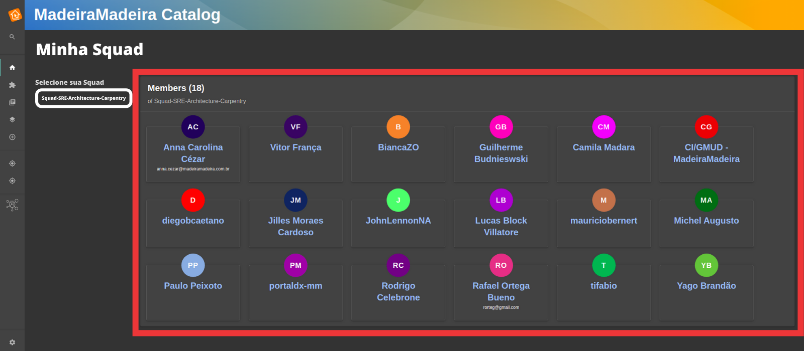804x351 pixels.
Task: Click the orange B avatar
Action: click(x=398, y=127)
